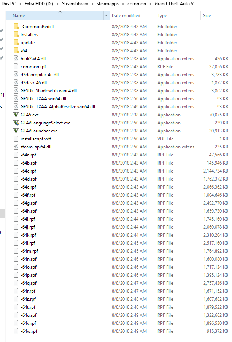Select the _CommonRedist folder icon

point(16,27)
